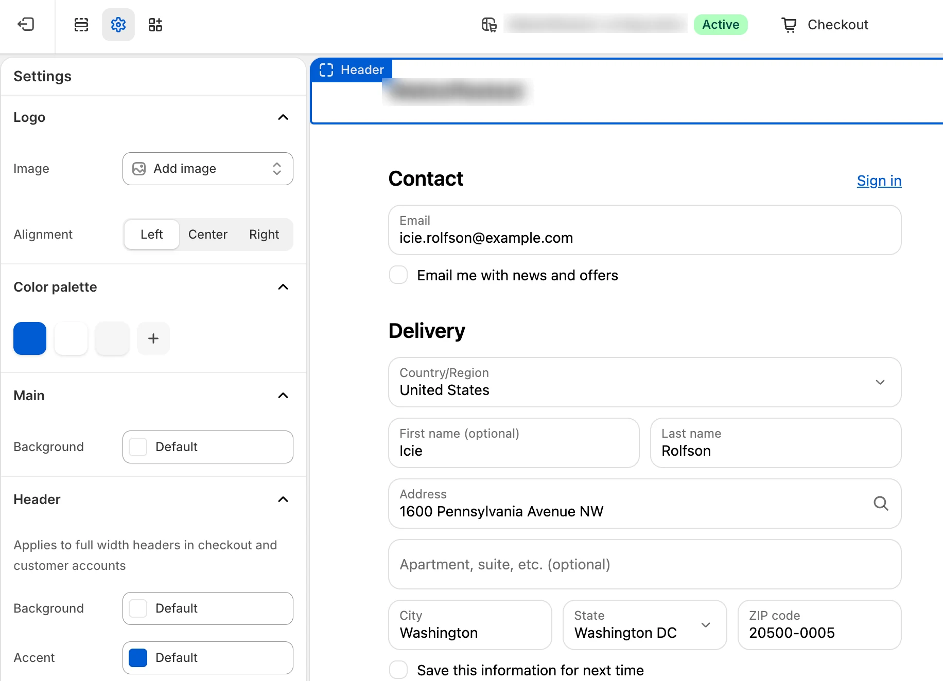Open Header Accent color picker
The height and width of the screenshot is (681, 943).
[x=208, y=658]
